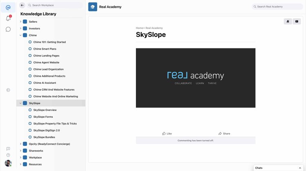This screenshot has height=171, width=306.
Task: Click the Search Real Academy field
Action: click(x=277, y=6)
